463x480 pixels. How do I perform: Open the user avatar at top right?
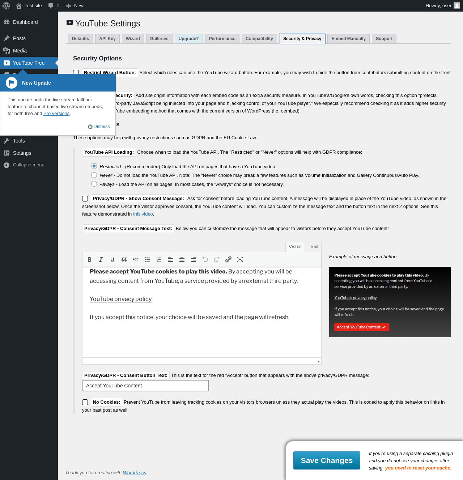[x=457, y=6]
